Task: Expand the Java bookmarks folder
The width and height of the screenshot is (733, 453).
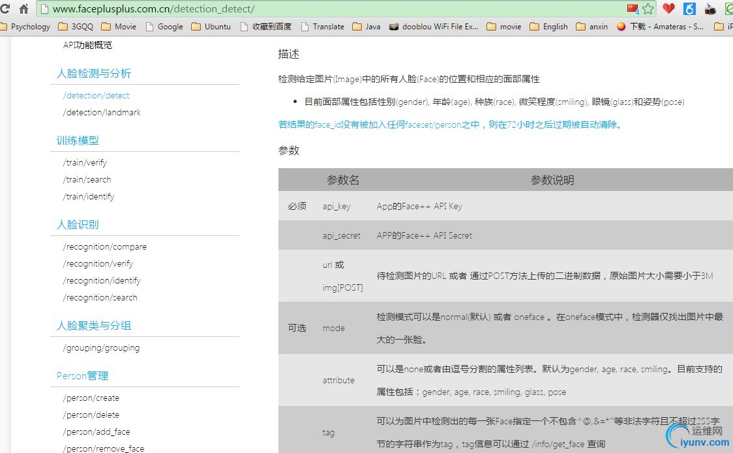Action: point(366,27)
